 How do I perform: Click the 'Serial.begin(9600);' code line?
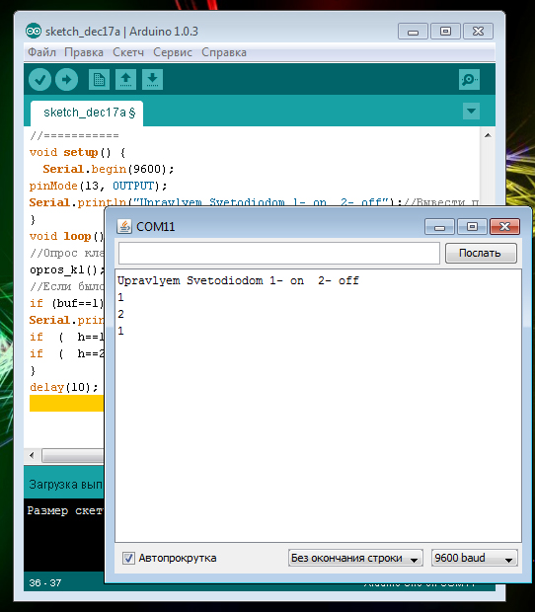pos(109,169)
